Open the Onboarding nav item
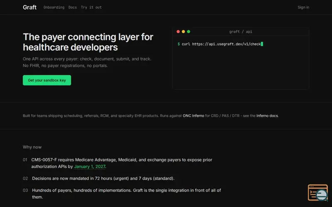The image size is (332, 207). 54,7
